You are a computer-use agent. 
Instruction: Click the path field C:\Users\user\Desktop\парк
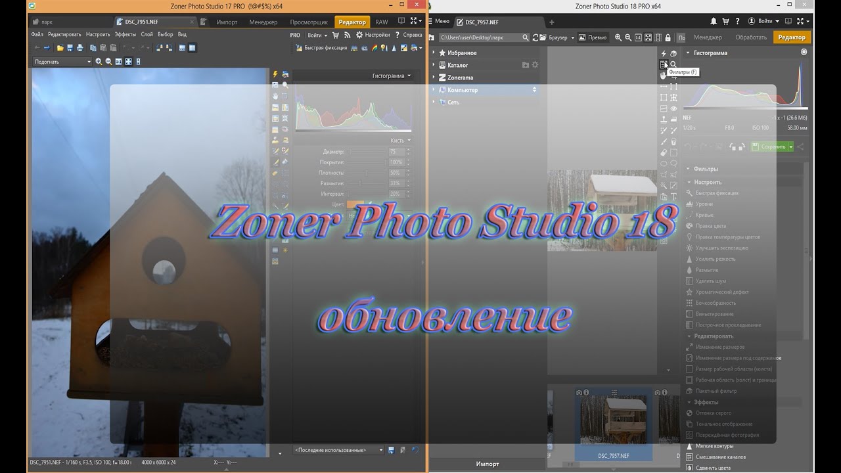pos(484,37)
